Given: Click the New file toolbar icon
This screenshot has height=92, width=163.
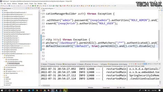Looking at the screenshot, I should (1, 6).
